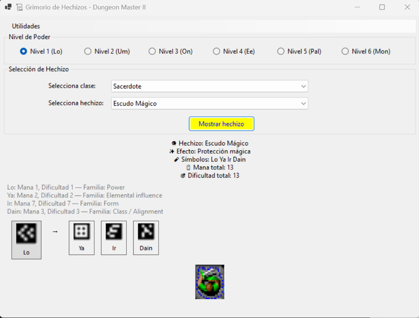Choose Nivel 3 (On) radio button
This screenshot has height=318, width=419.
171,51
